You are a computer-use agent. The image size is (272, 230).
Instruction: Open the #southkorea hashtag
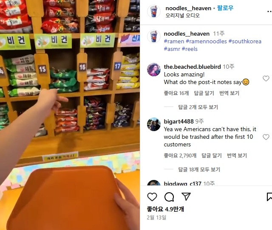(x=245, y=42)
